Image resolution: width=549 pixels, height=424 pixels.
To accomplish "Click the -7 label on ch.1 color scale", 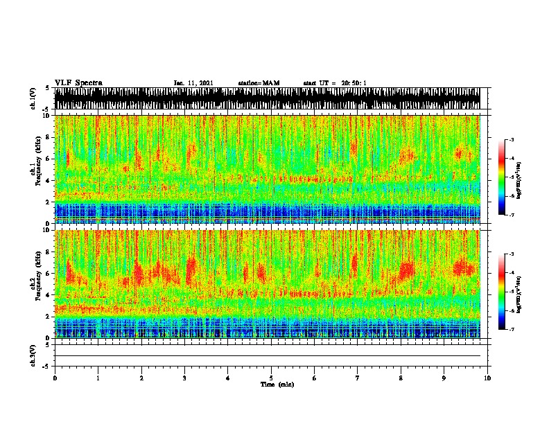I will [512, 215].
